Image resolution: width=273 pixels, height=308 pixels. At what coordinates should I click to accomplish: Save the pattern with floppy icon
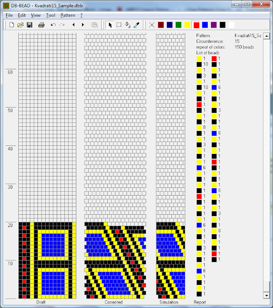point(30,25)
